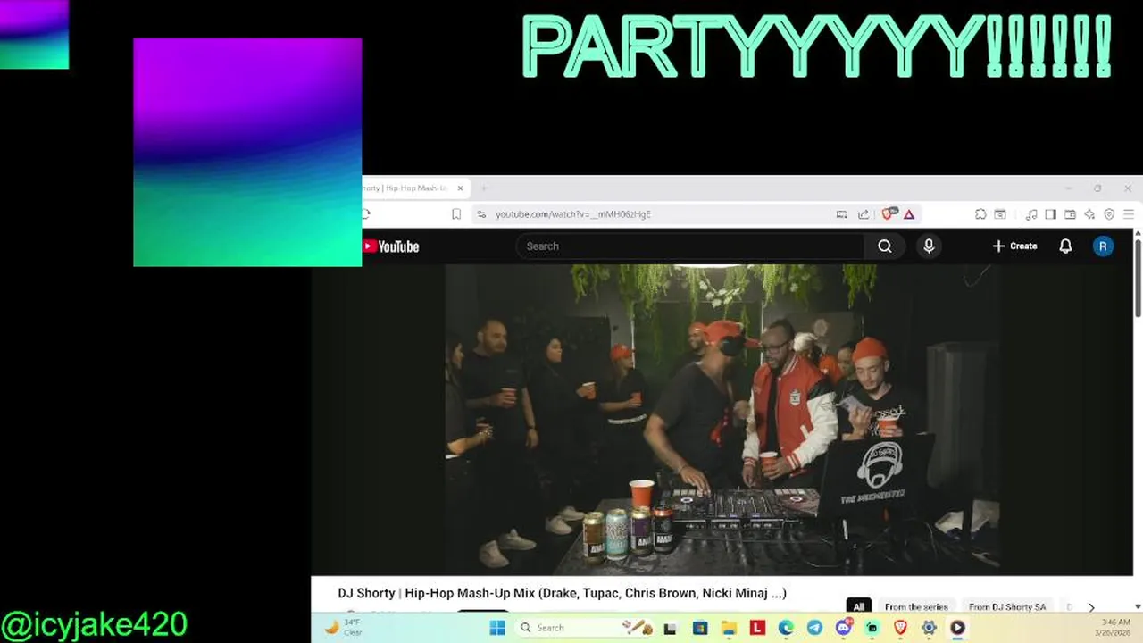Open the Brave VPN shield icon
The image size is (1143, 643).
point(1109,214)
